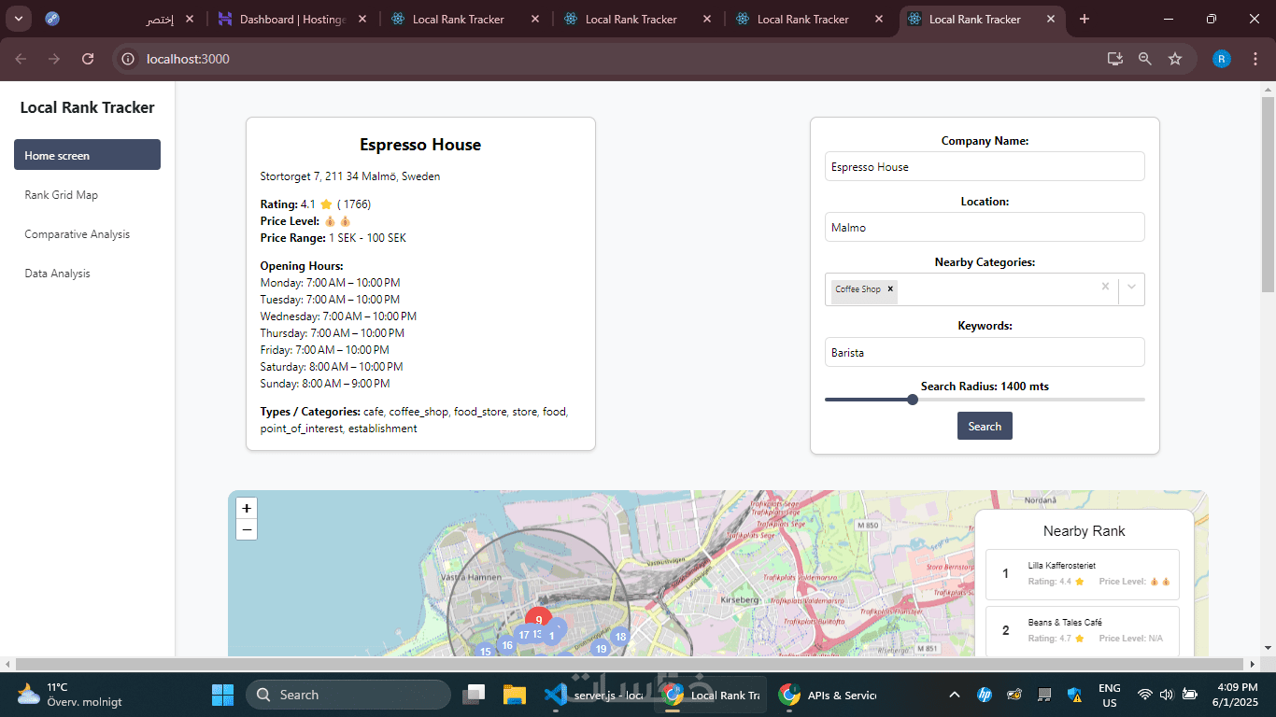Remove the Coffee Shop category chip

[890, 289]
